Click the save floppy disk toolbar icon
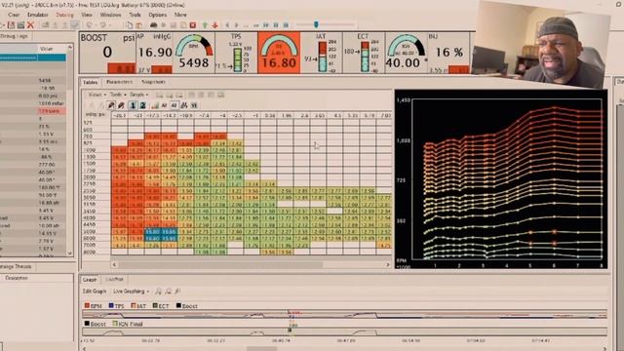This screenshot has height=351, width=624. pyautogui.click(x=11, y=25)
